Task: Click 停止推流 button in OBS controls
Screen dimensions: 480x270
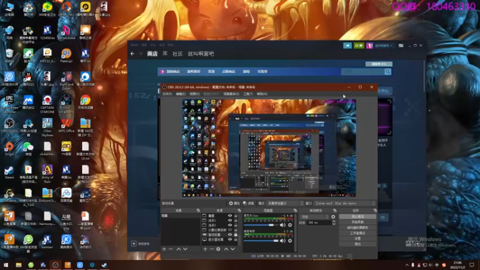Action: point(358,217)
